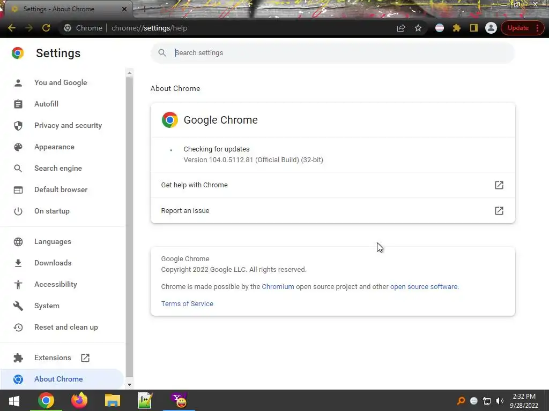
Task: Open the Chromium link
Action: click(278, 287)
